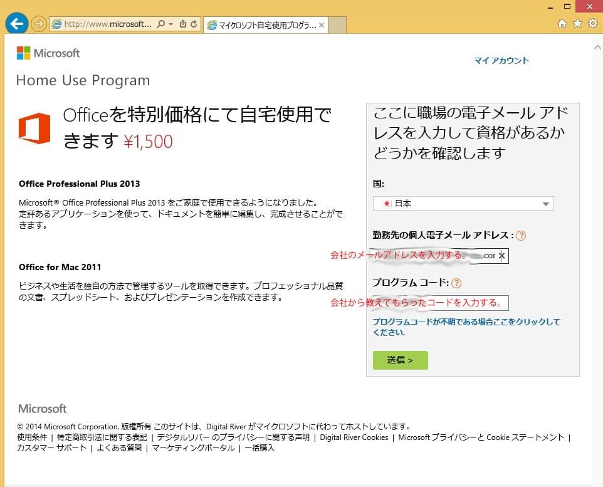Image resolution: width=603 pixels, height=487 pixels.
Task: Click into the プログラム コード input field
Action: pos(440,303)
